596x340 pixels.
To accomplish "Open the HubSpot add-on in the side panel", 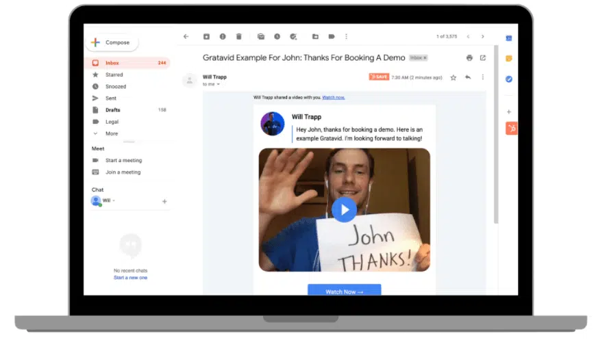I will tap(511, 128).
